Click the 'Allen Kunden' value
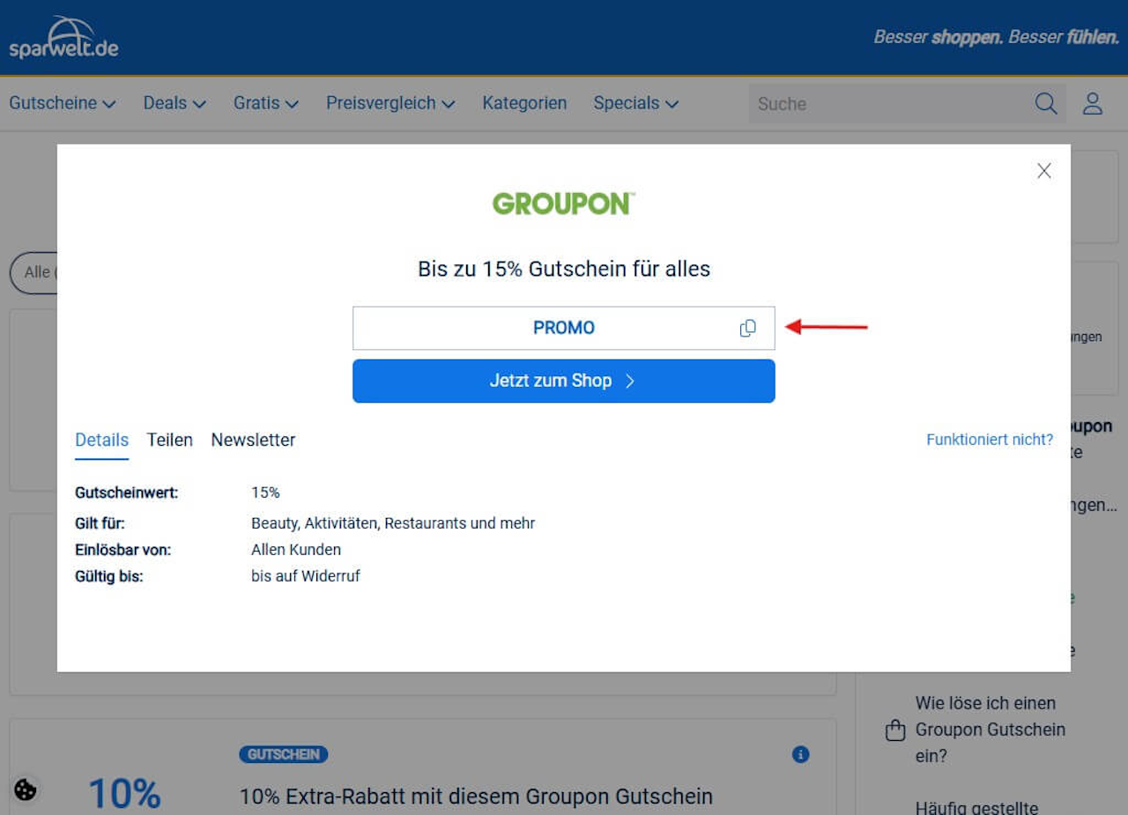Viewport: 1128px width, 815px height. pyautogui.click(x=296, y=550)
